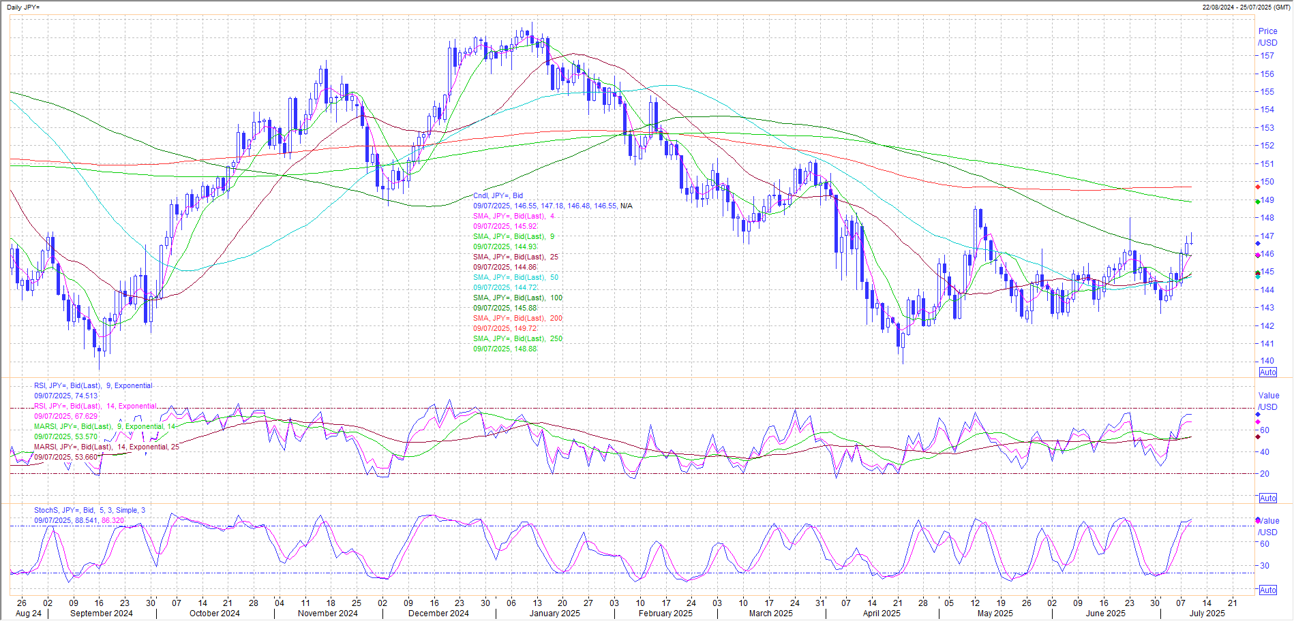The image size is (1294, 621).
Task: Click the red SMA 200 marker on the price axis
Action: coord(1258,187)
